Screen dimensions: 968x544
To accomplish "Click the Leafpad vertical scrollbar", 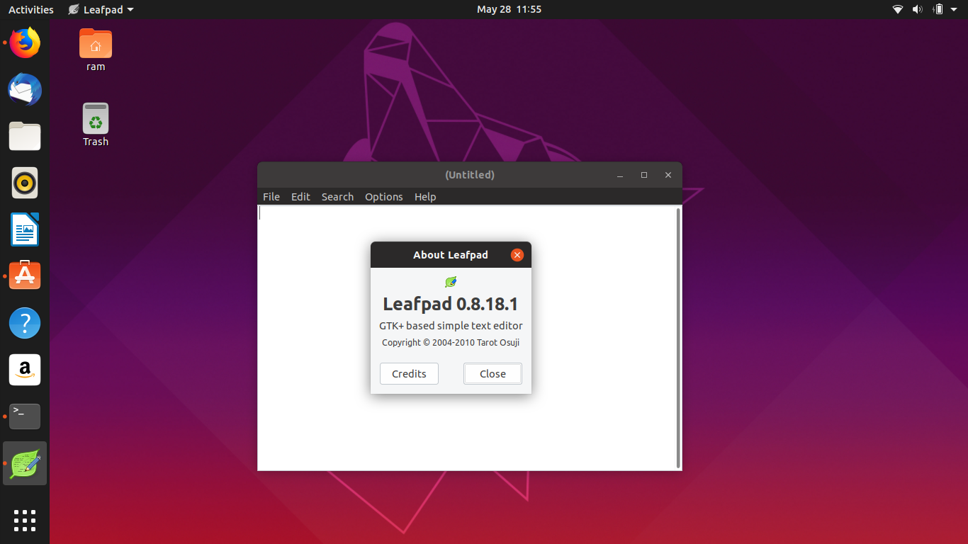I will click(679, 338).
